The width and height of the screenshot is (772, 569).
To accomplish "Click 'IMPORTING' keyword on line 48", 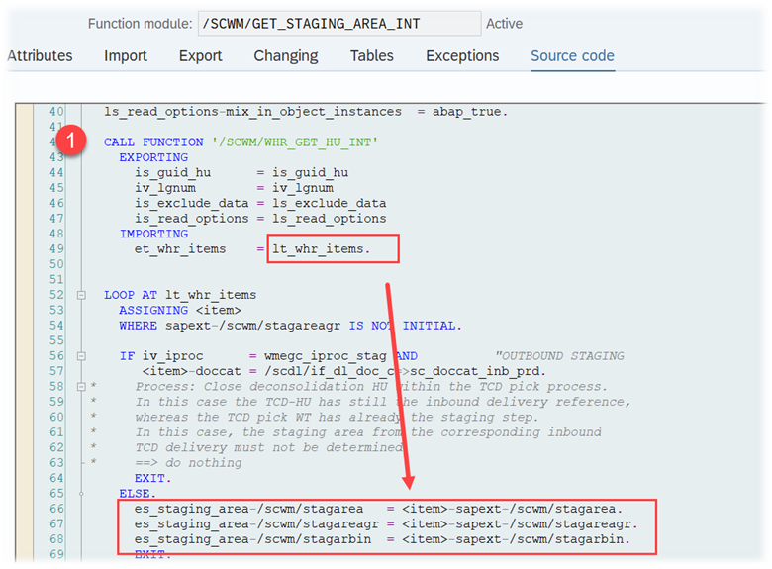I will [153, 234].
